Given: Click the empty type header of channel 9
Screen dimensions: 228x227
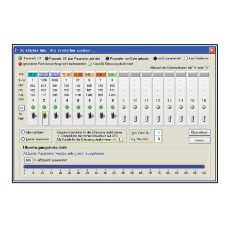Looking at the screenshot, I should tap(124, 74).
